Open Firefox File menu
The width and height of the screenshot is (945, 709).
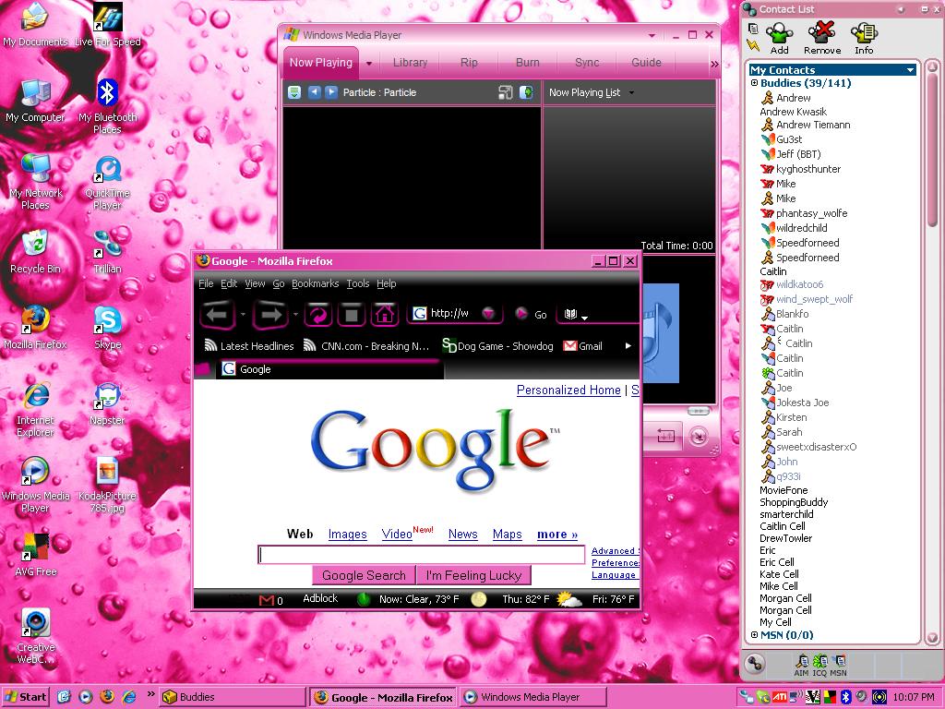tap(206, 283)
